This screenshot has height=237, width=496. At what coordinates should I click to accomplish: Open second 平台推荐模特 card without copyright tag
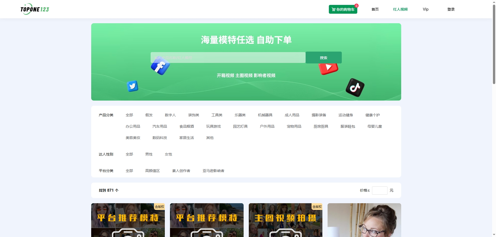(x=207, y=220)
